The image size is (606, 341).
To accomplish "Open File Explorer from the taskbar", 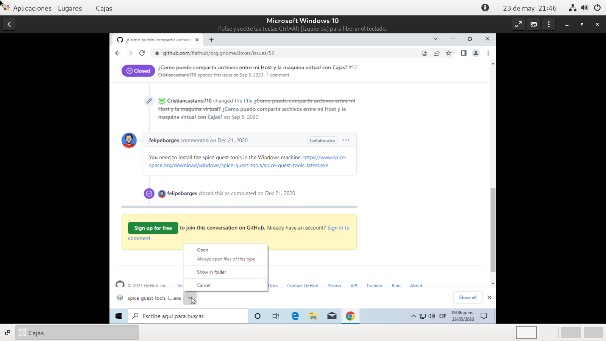I will tap(313, 316).
